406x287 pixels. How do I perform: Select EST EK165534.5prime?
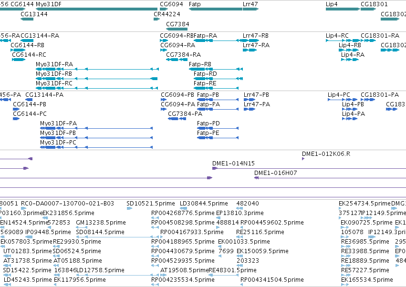345,285
